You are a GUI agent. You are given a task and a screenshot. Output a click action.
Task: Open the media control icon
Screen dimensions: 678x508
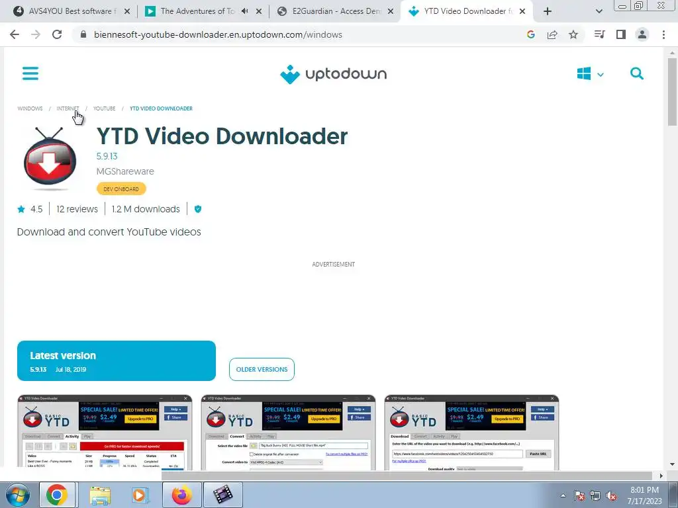click(x=599, y=34)
